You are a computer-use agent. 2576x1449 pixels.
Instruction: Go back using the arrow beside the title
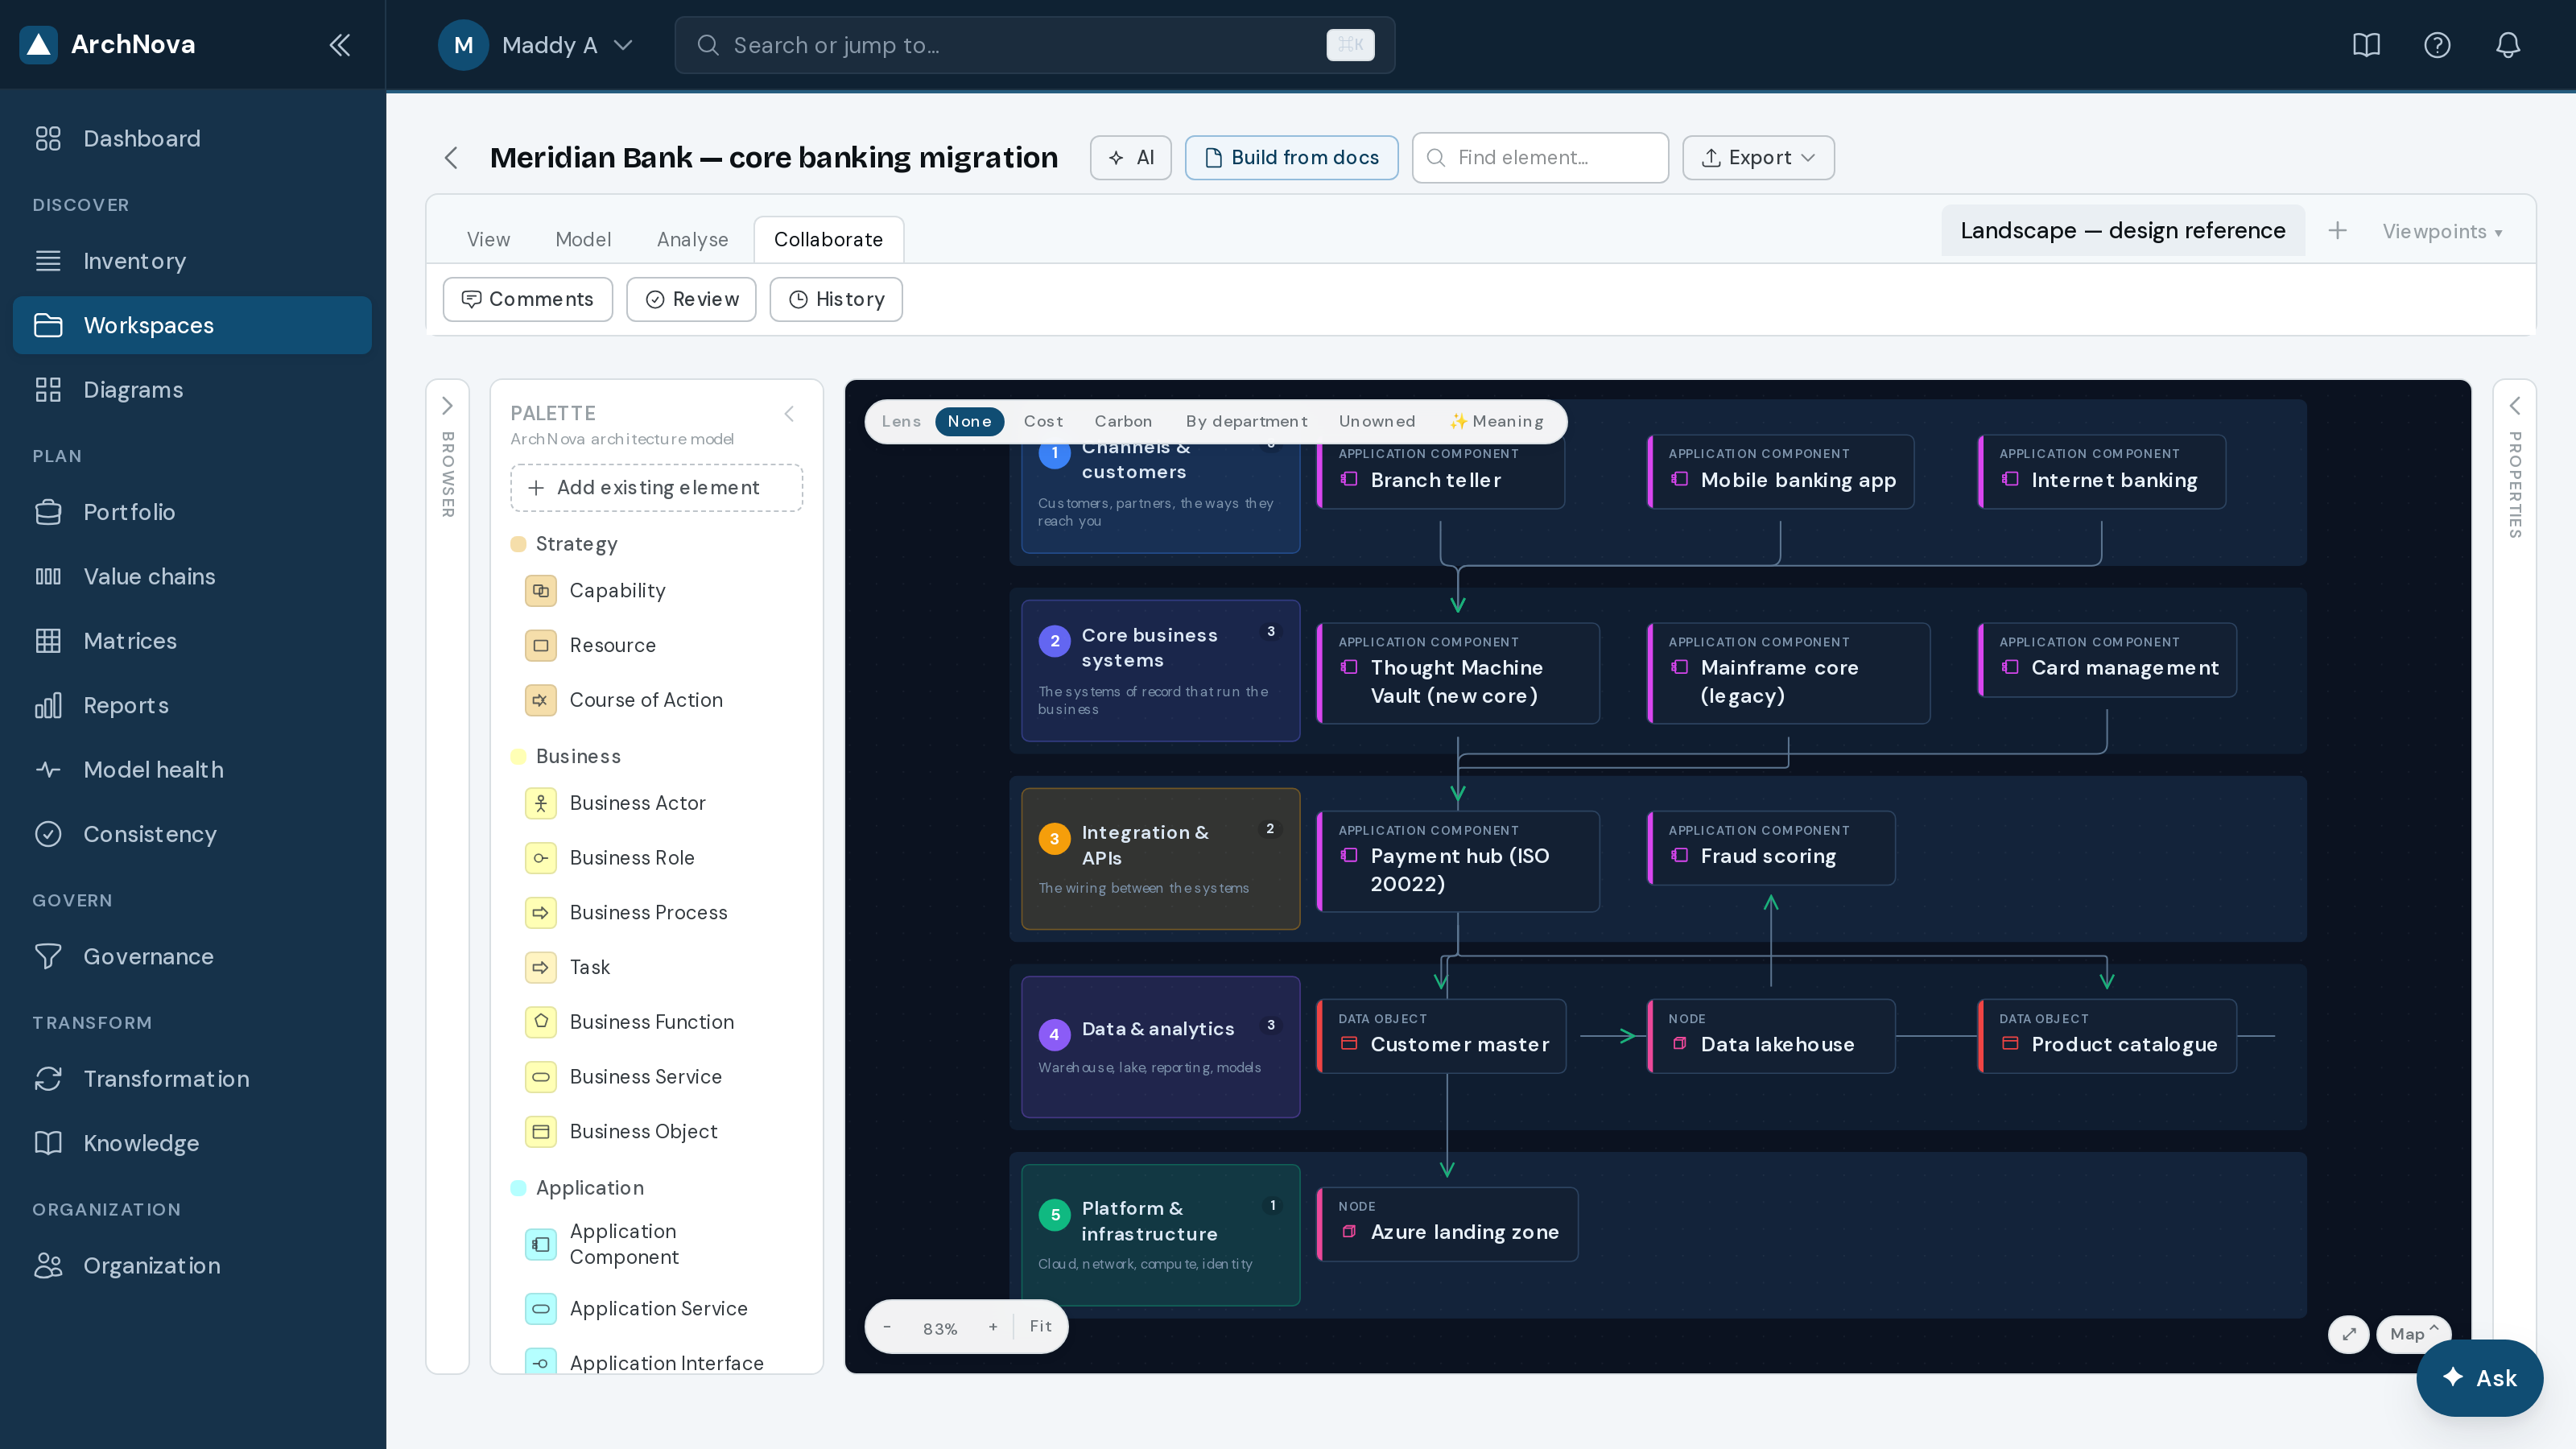click(x=451, y=158)
